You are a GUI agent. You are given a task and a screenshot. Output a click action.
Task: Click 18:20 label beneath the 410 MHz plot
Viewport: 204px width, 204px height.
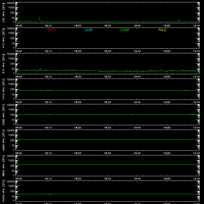(x=78, y=51)
